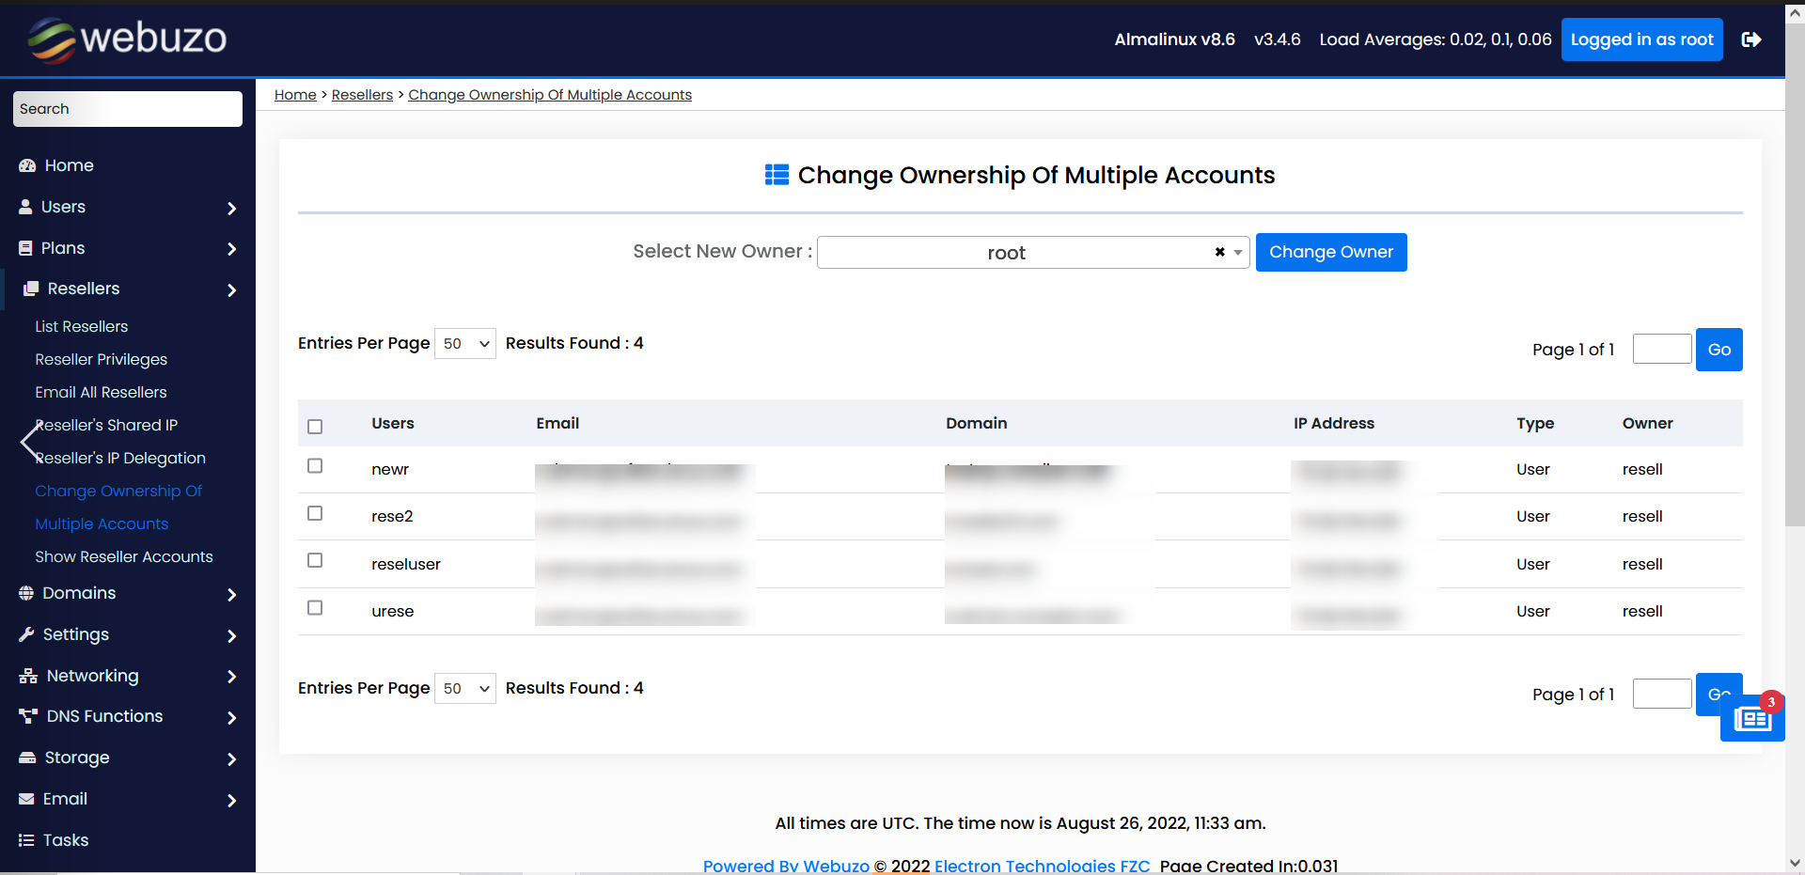Open List Resellers in the sidebar
The image size is (1805, 875).
click(x=82, y=326)
